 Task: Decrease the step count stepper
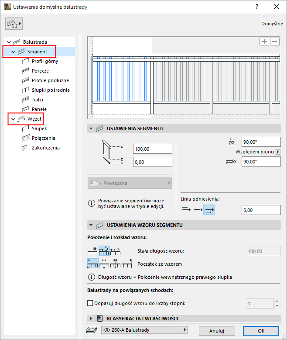277,306
